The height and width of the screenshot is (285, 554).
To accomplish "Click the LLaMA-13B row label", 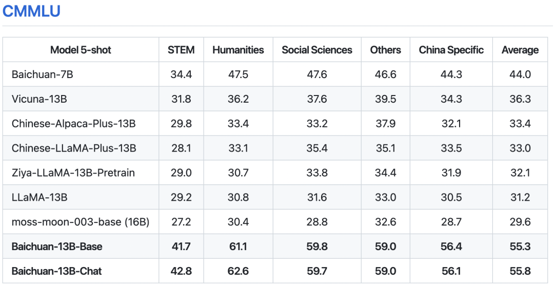I will point(39,197).
